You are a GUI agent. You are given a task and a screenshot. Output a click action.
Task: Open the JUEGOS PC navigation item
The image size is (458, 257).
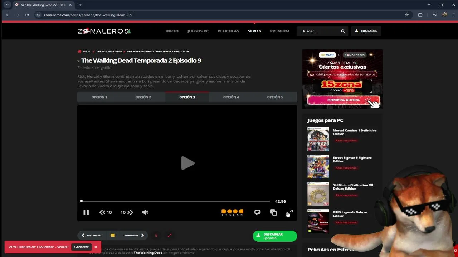click(x=198, y=31)
